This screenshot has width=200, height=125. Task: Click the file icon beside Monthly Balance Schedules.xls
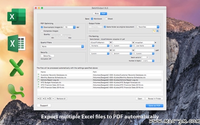39,77
